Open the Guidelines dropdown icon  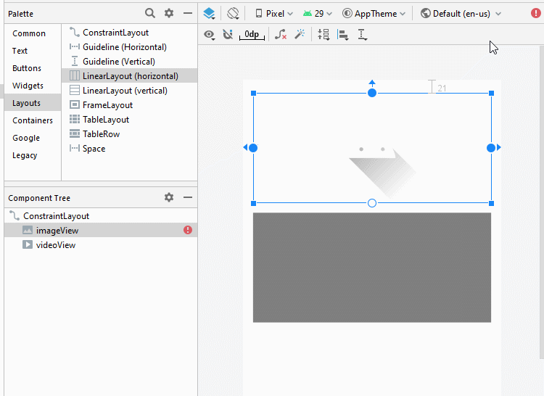point(362,34)
